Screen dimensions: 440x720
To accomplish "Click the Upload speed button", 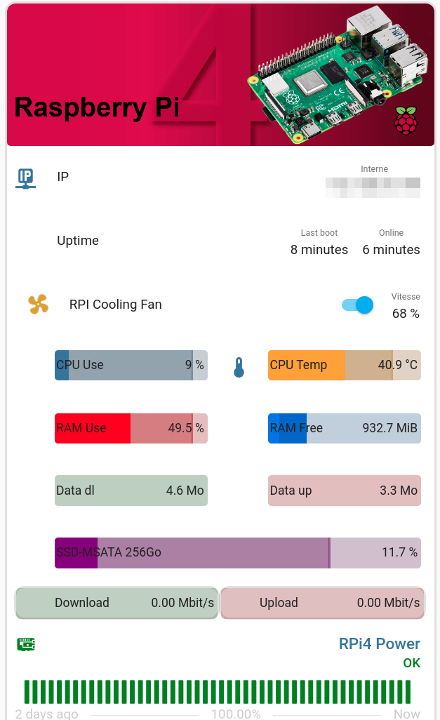I will pos(322,602).
